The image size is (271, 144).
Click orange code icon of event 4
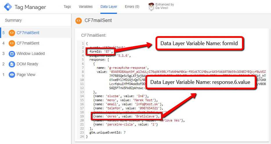pos(12,43)
